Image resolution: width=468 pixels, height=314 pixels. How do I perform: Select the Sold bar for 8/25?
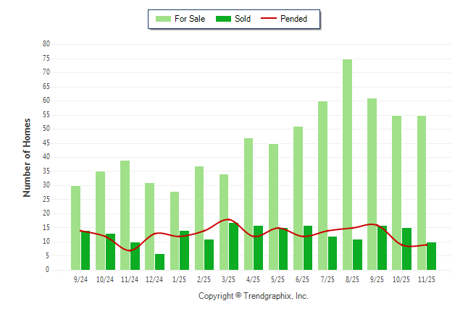[357, 255]
